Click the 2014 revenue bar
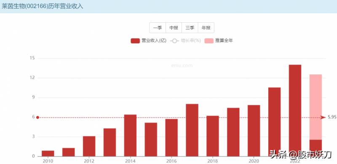The image size is (337, 164). click(130, 135)
